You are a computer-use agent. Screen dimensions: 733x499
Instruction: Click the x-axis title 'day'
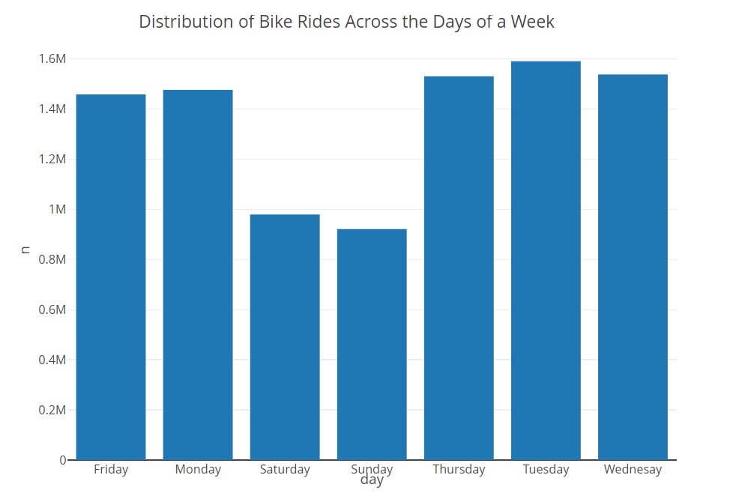point(372,480)
